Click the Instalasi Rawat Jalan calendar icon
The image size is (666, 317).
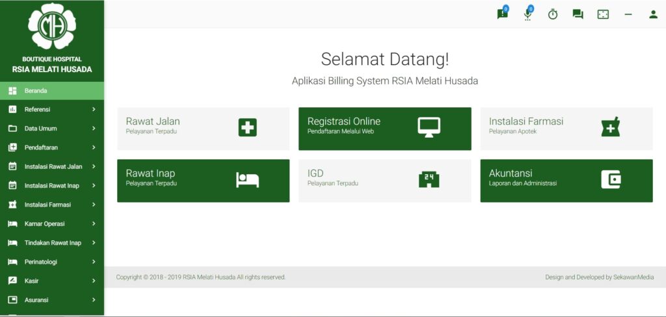click(x=13, y=166)
